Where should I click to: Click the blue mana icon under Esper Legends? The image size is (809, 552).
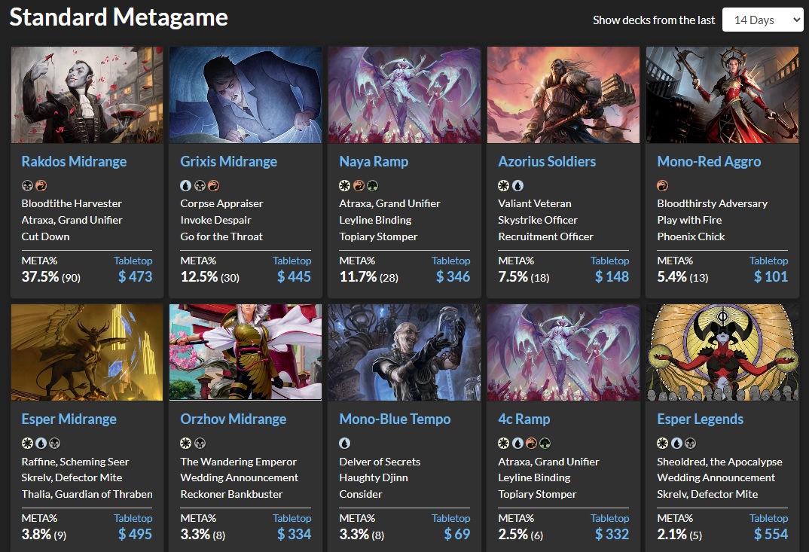click(676, 443)
